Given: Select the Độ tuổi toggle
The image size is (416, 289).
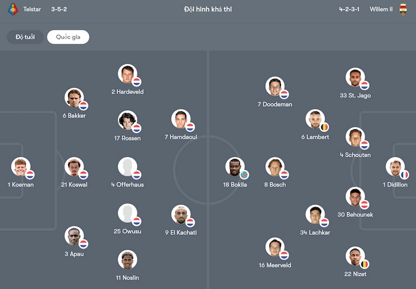Looking at the screenshot, I should [25, 37].
